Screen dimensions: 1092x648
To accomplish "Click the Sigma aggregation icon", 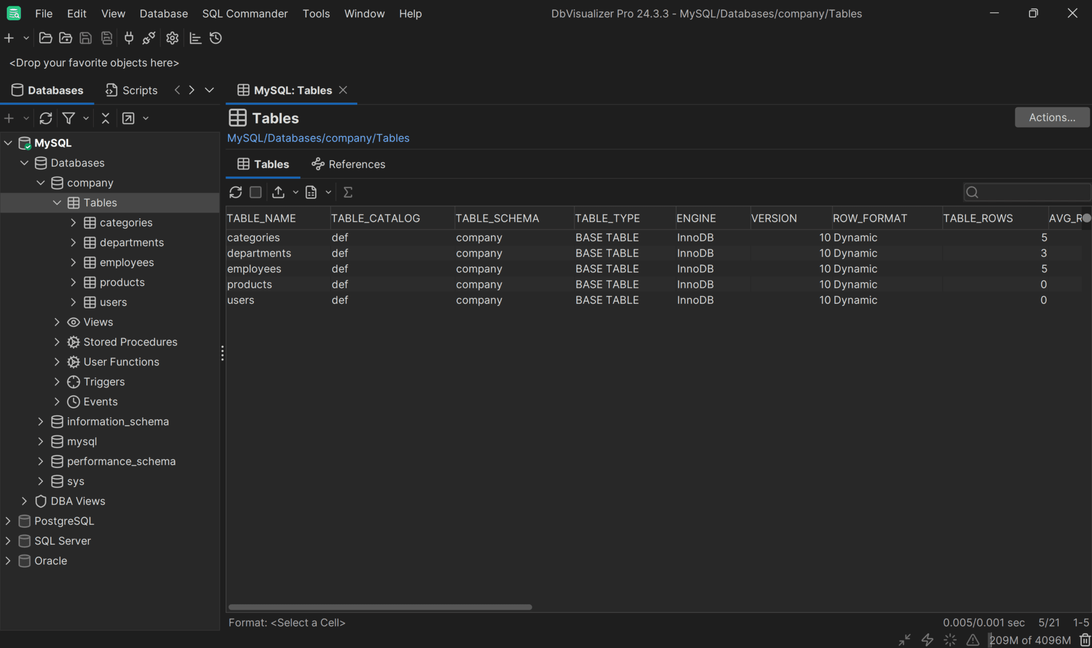I will pos(348,192).
